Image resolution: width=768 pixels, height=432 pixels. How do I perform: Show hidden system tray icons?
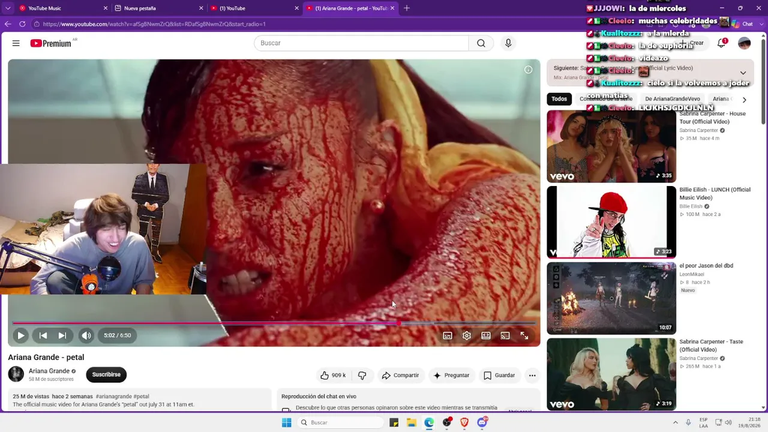coord(675,422)
